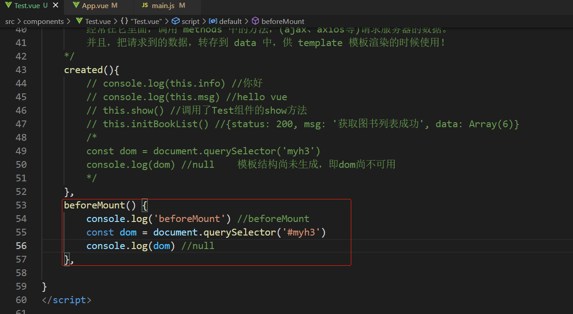Click "template" in the line 41 comment
Viewport: 573px width, 314px height.
(x=320, y=43)
